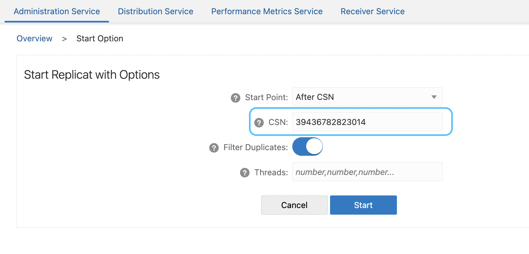The height and width of the screenshot is (254, 529).
Task: Click the Filter Duplicates label
Action: tap(256, 147)
